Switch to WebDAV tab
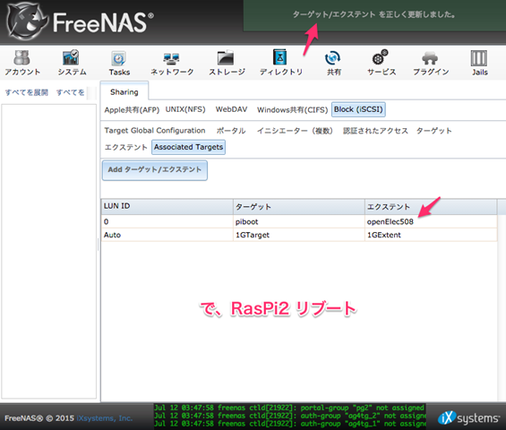The image size is (506, 430). coord(231,109)
